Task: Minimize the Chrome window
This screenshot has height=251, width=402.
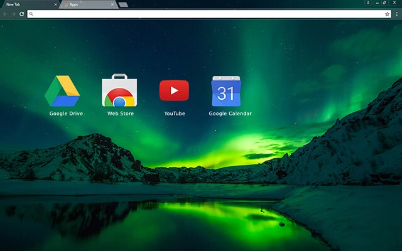Action: 377,3
